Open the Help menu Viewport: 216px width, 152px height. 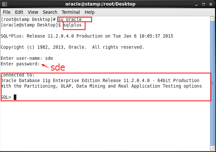point(90,12)
